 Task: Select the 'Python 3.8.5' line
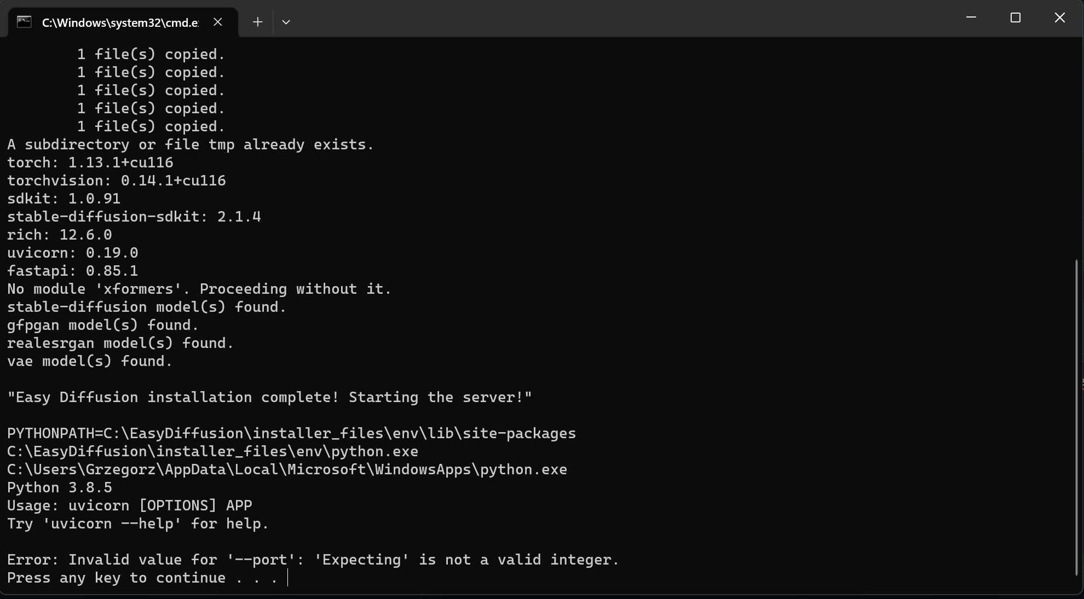(59, 487)
